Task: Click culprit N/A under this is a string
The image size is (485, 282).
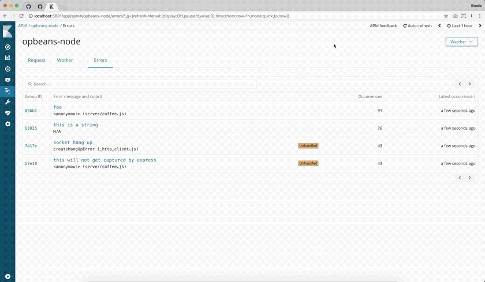Action: (57, 131)
